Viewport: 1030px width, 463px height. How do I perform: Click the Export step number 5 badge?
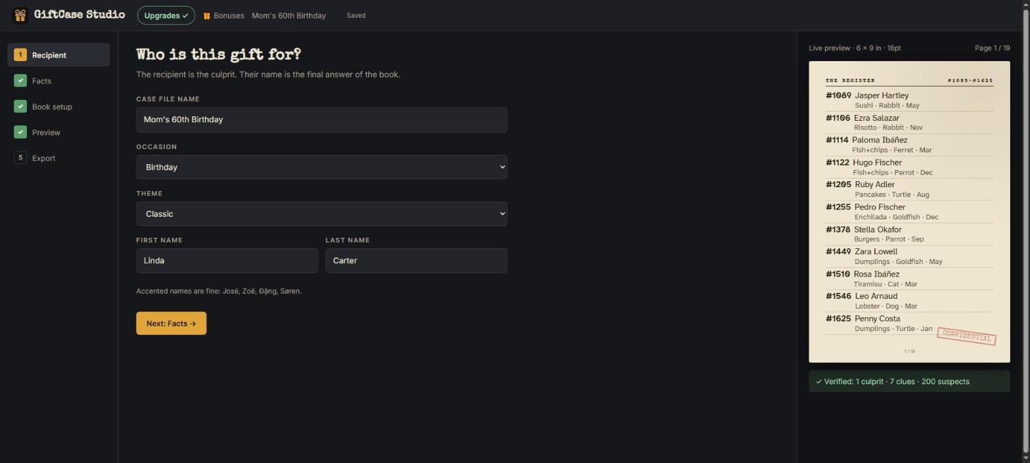(x=20, y=158)
